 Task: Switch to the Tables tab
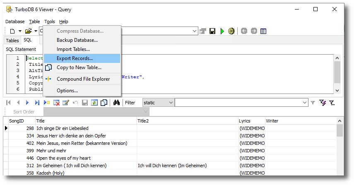click(12, 41)
